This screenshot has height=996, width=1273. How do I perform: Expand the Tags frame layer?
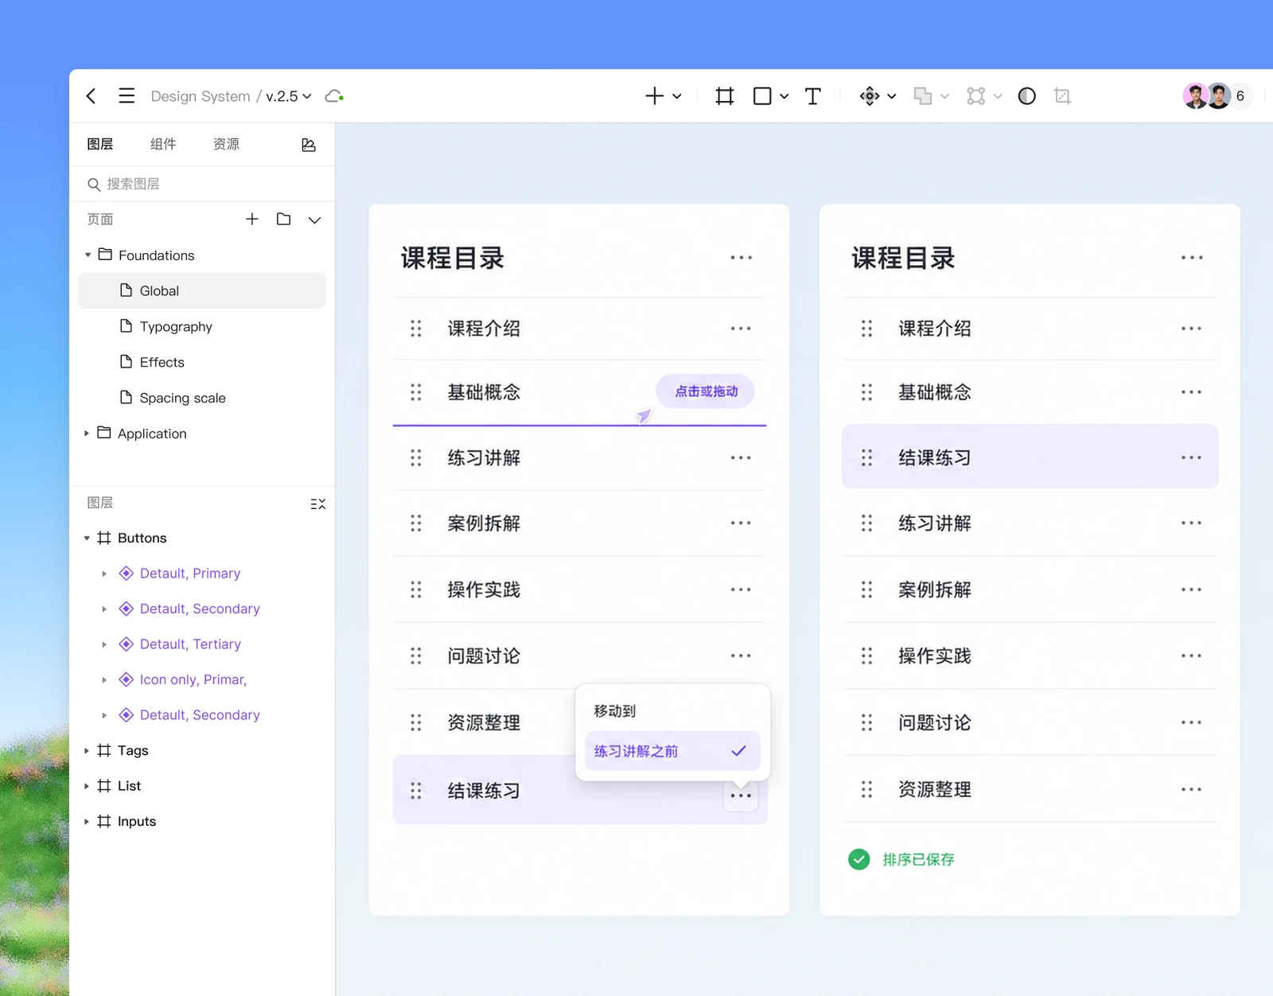pos(87,751)
